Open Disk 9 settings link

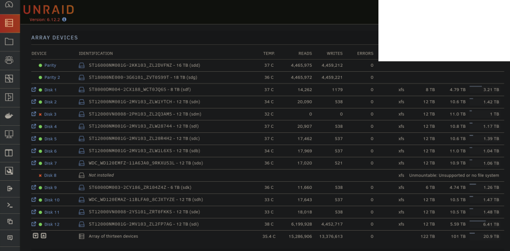click(x=50, y=188)
